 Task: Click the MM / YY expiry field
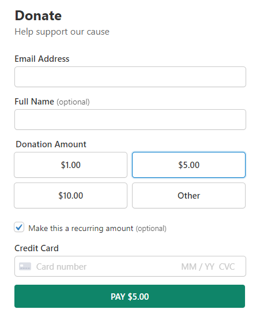tap(198, 266)
